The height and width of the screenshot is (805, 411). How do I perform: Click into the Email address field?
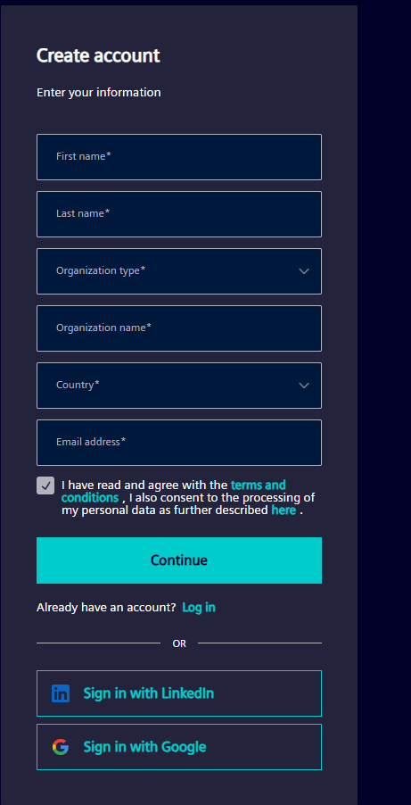point(179,443)
